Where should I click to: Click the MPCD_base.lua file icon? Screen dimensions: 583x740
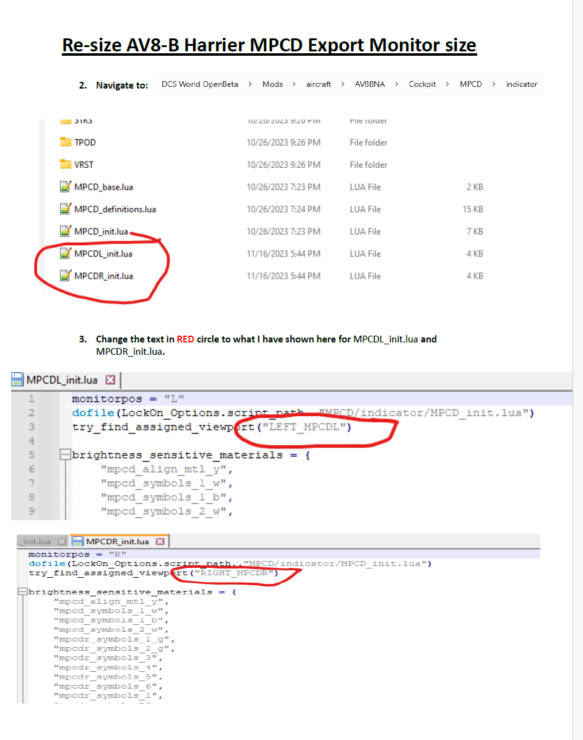pyautogui.click(x=65, y=187)
